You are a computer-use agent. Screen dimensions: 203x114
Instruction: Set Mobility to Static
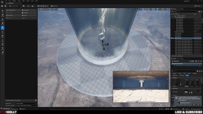pyautogui.click(x=187, y=86)
